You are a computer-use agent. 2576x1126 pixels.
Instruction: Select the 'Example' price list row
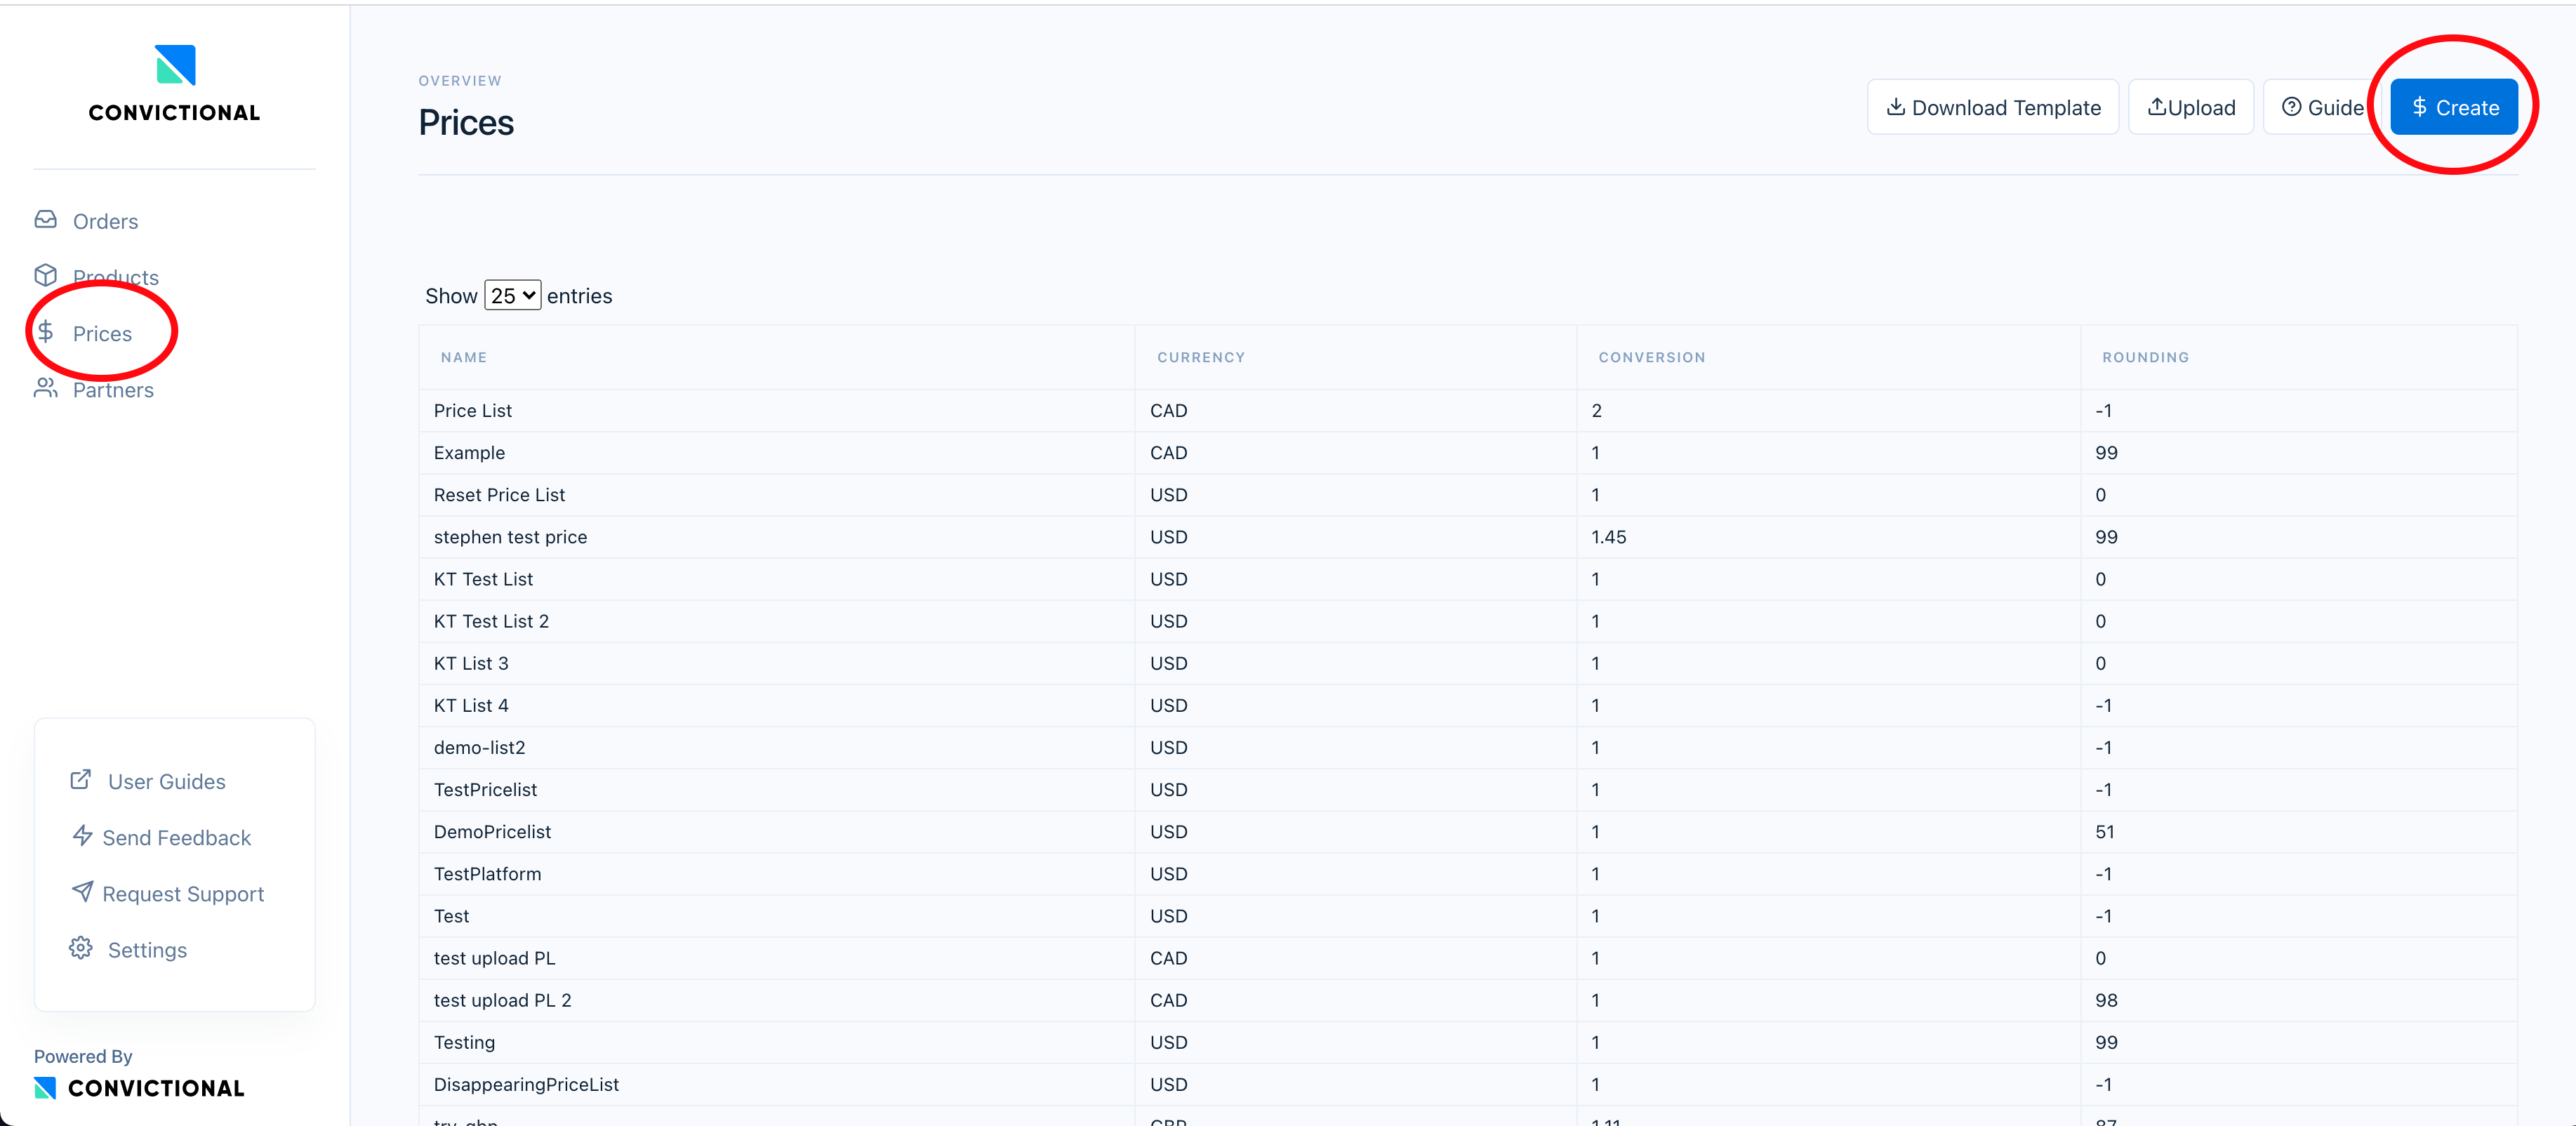click(1468, 453)
